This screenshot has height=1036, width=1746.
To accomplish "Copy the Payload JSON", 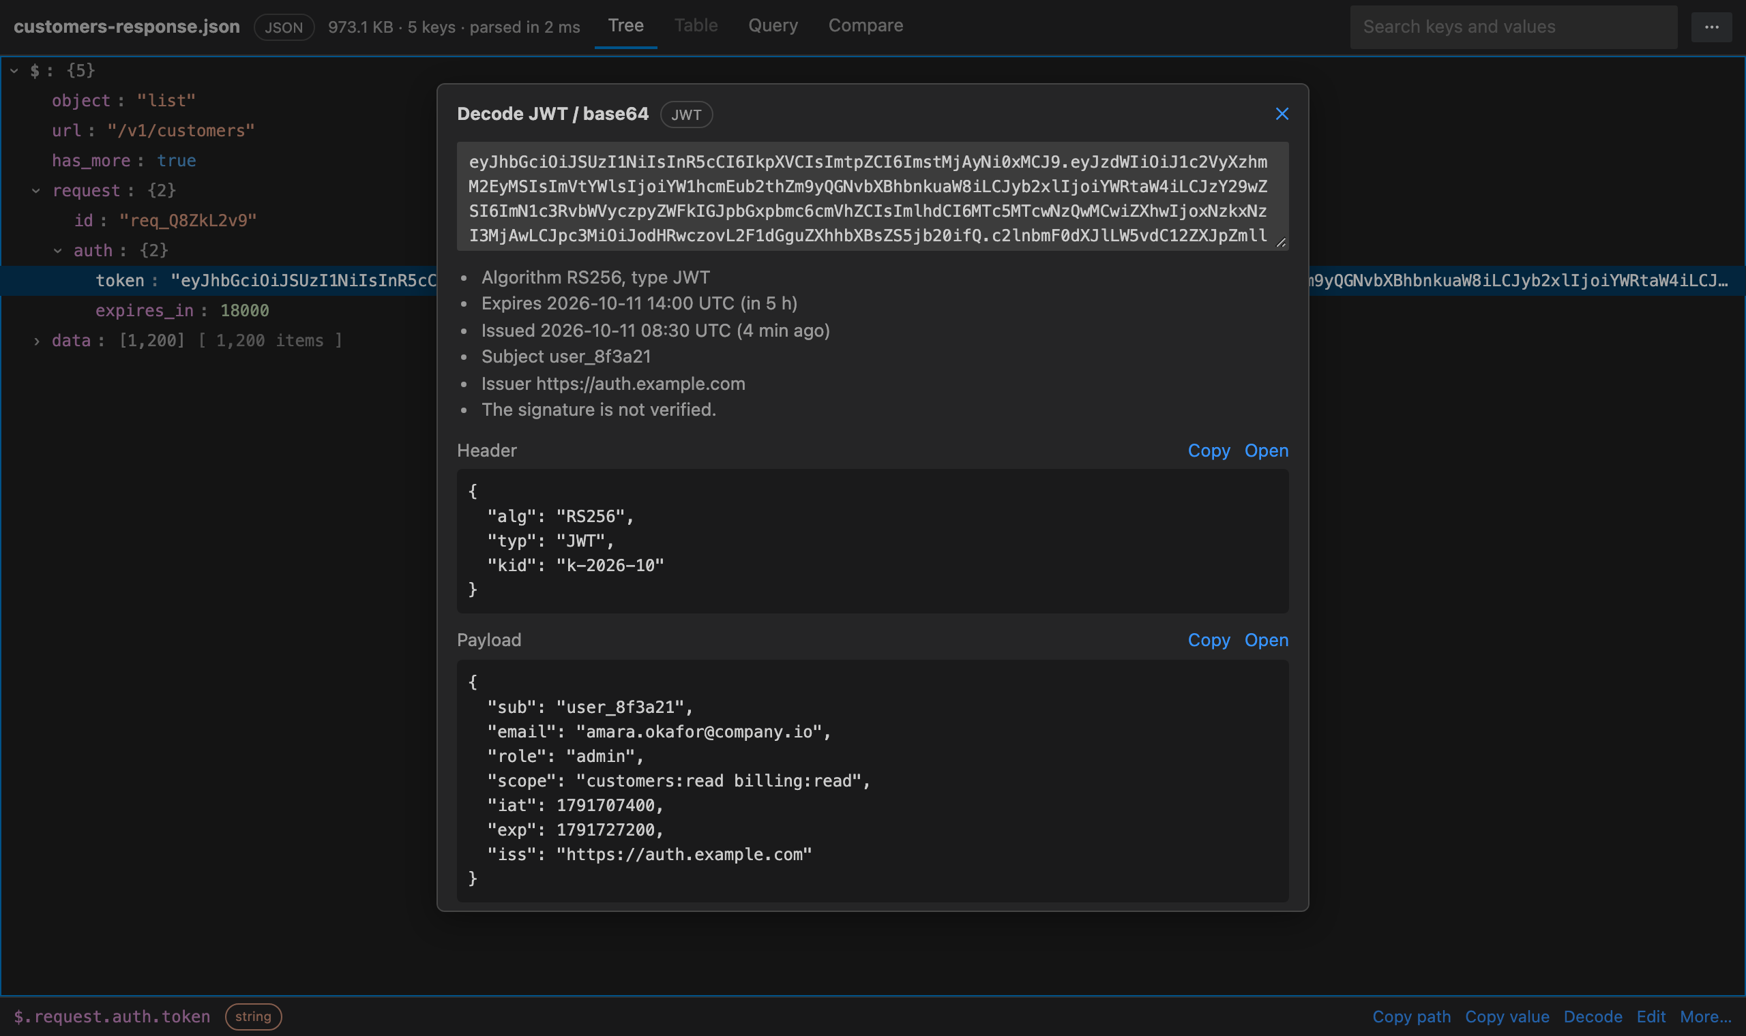I will (1209, 640).
